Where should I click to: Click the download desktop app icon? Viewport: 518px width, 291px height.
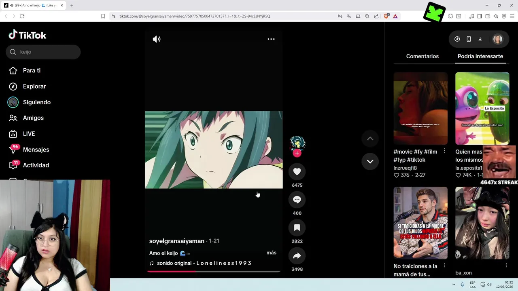[x=480, y=39]
